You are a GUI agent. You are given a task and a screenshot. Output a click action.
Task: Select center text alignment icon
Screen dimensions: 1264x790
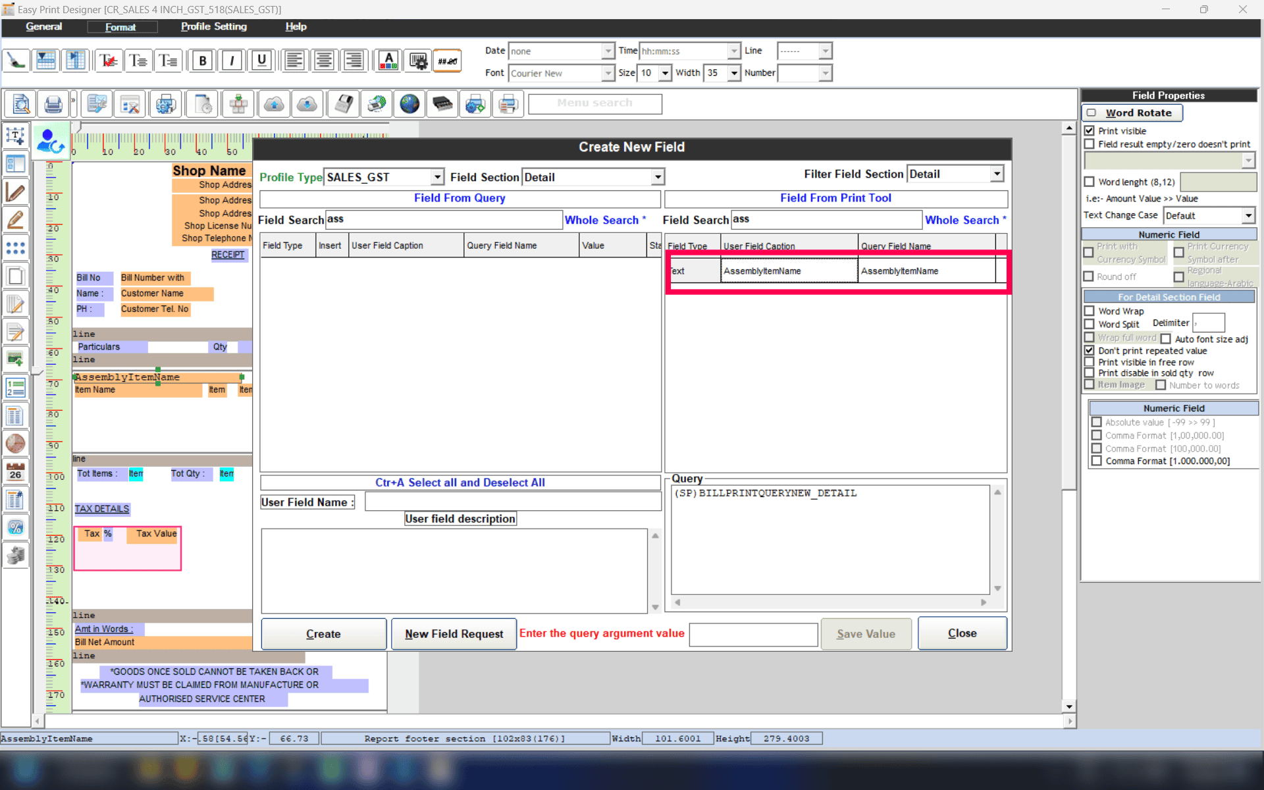[x=324, y=61]
